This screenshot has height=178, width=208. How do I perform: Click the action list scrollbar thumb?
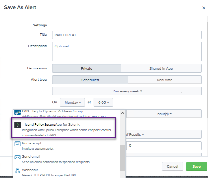pyautogui.click(x=123, y=158)
